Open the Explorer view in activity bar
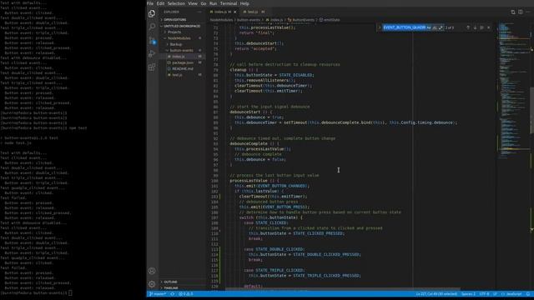This screenshot has height=300, width=534. pos(152,13)
